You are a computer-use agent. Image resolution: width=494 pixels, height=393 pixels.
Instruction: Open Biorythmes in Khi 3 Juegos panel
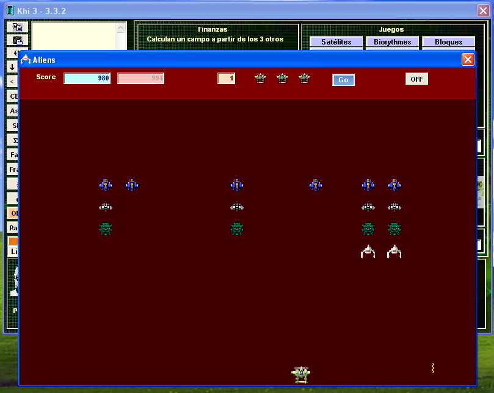(x=392, y=42)
